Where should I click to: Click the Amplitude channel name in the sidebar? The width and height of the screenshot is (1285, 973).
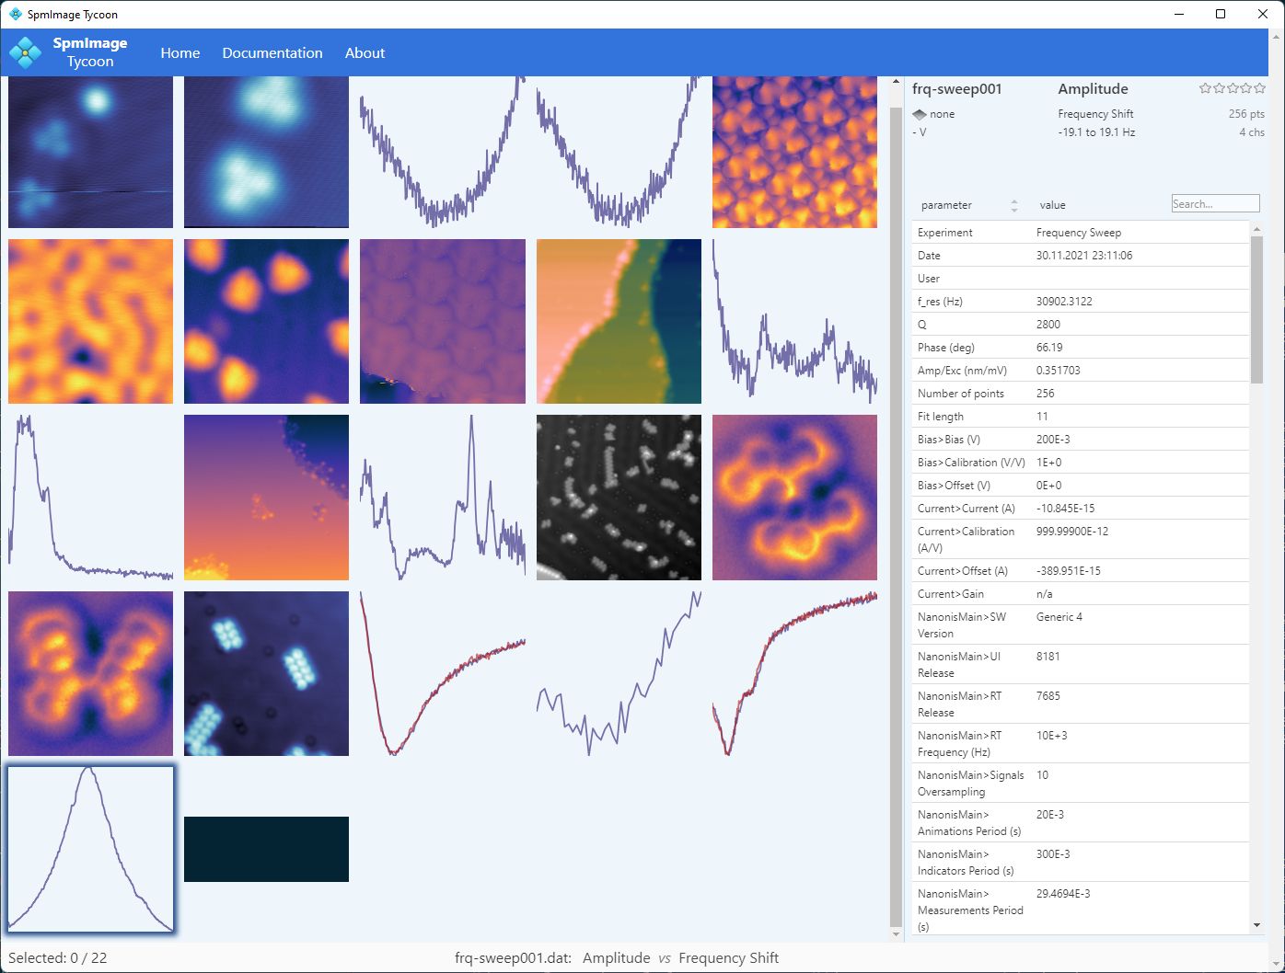[x=1093, y=89]
